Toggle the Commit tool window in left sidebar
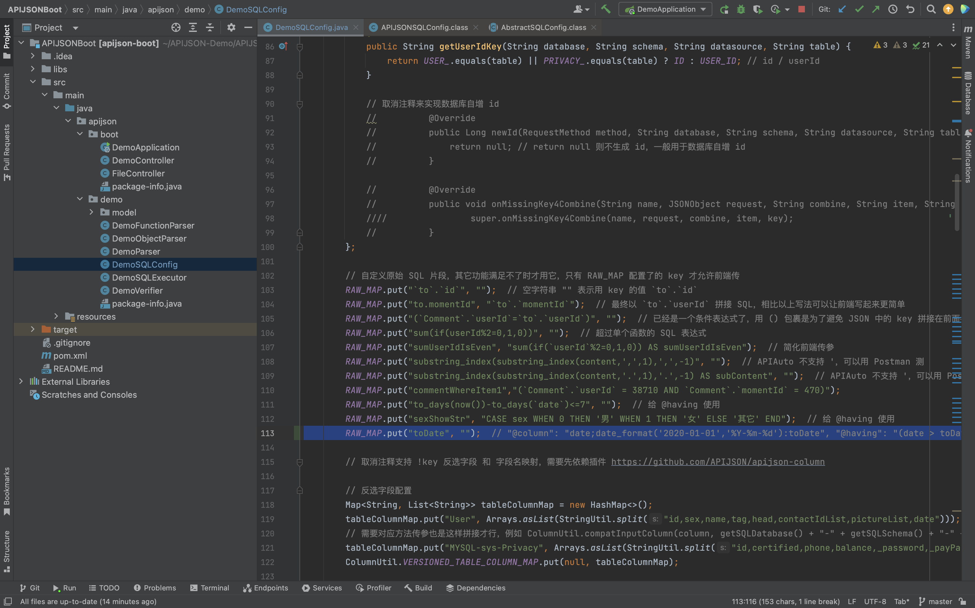The height and width of the screenshot is (608, 975). click(6, 89)
